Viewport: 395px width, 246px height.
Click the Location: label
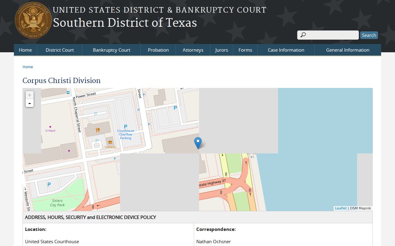pos(36,229)
